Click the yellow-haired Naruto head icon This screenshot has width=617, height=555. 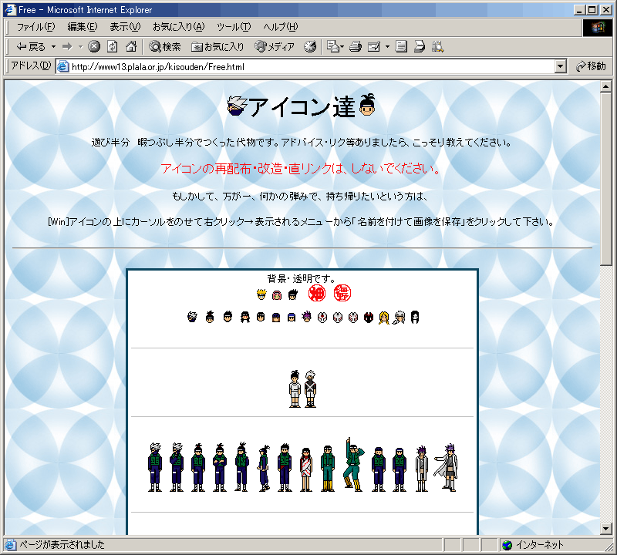(261, 294)
